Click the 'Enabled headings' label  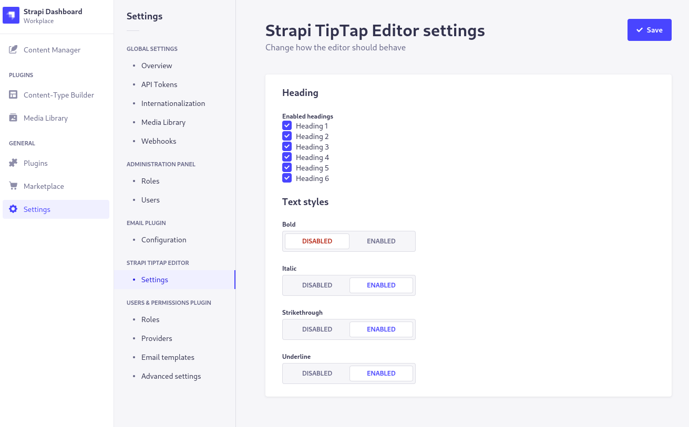(x=307, y=116)
